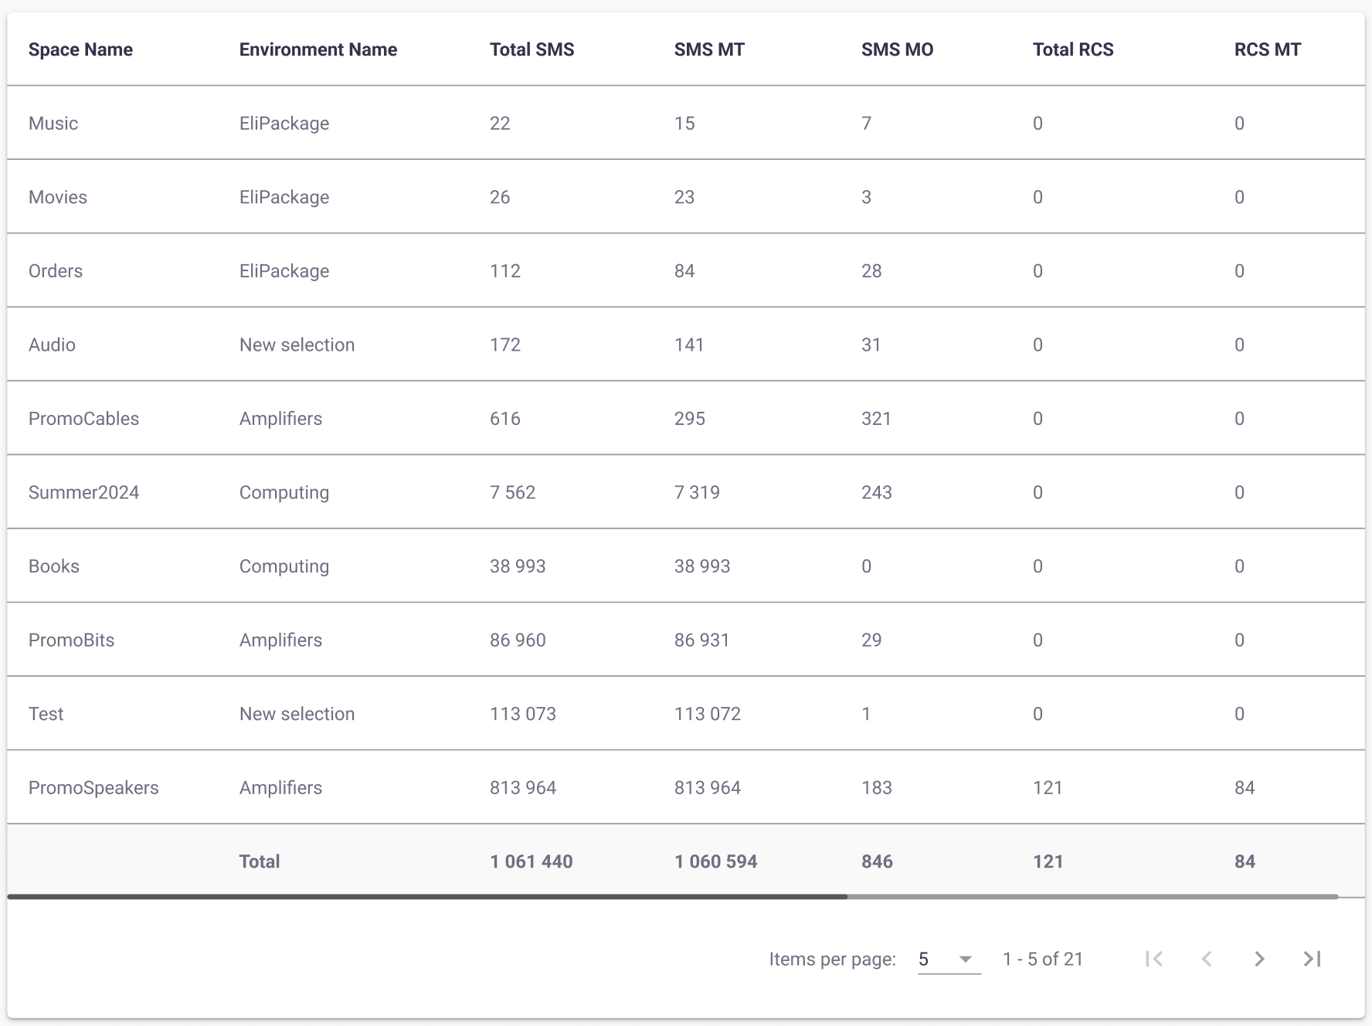Click the total 1 060 594 value
This screenshot has height=1026, width=1372.
tap(716, 861)
